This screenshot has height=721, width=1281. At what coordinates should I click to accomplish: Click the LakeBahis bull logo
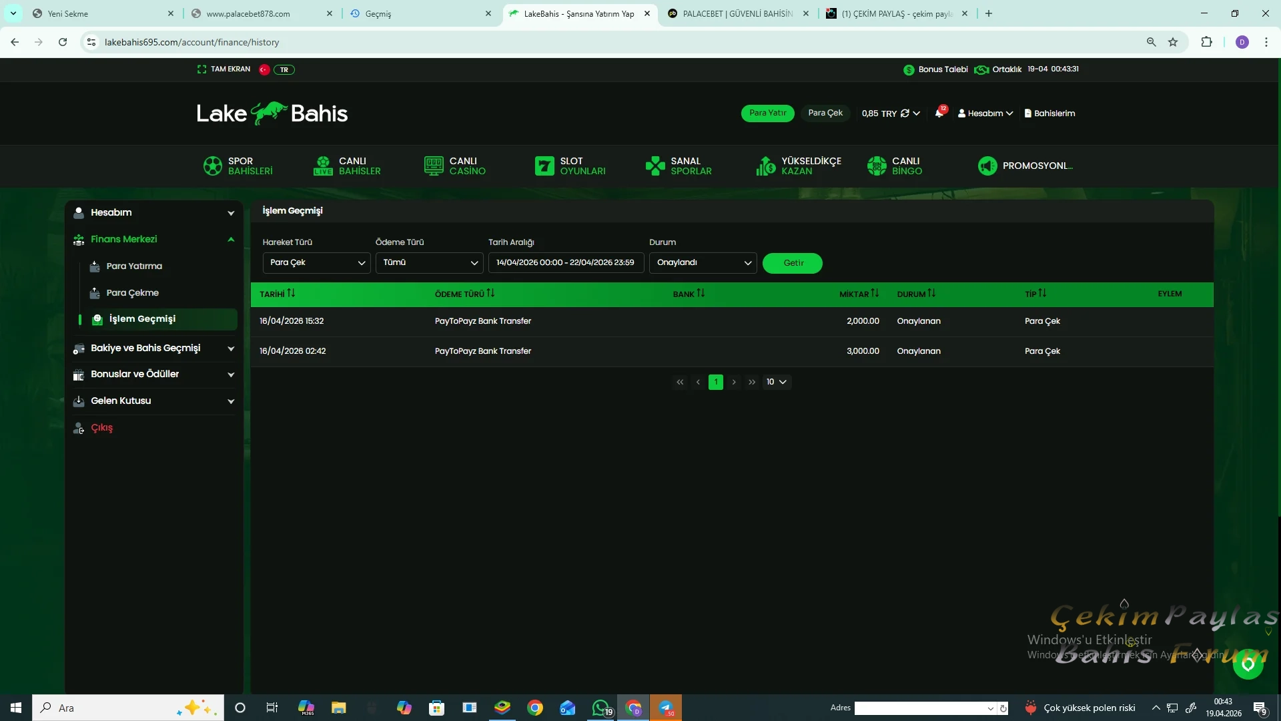272,113
